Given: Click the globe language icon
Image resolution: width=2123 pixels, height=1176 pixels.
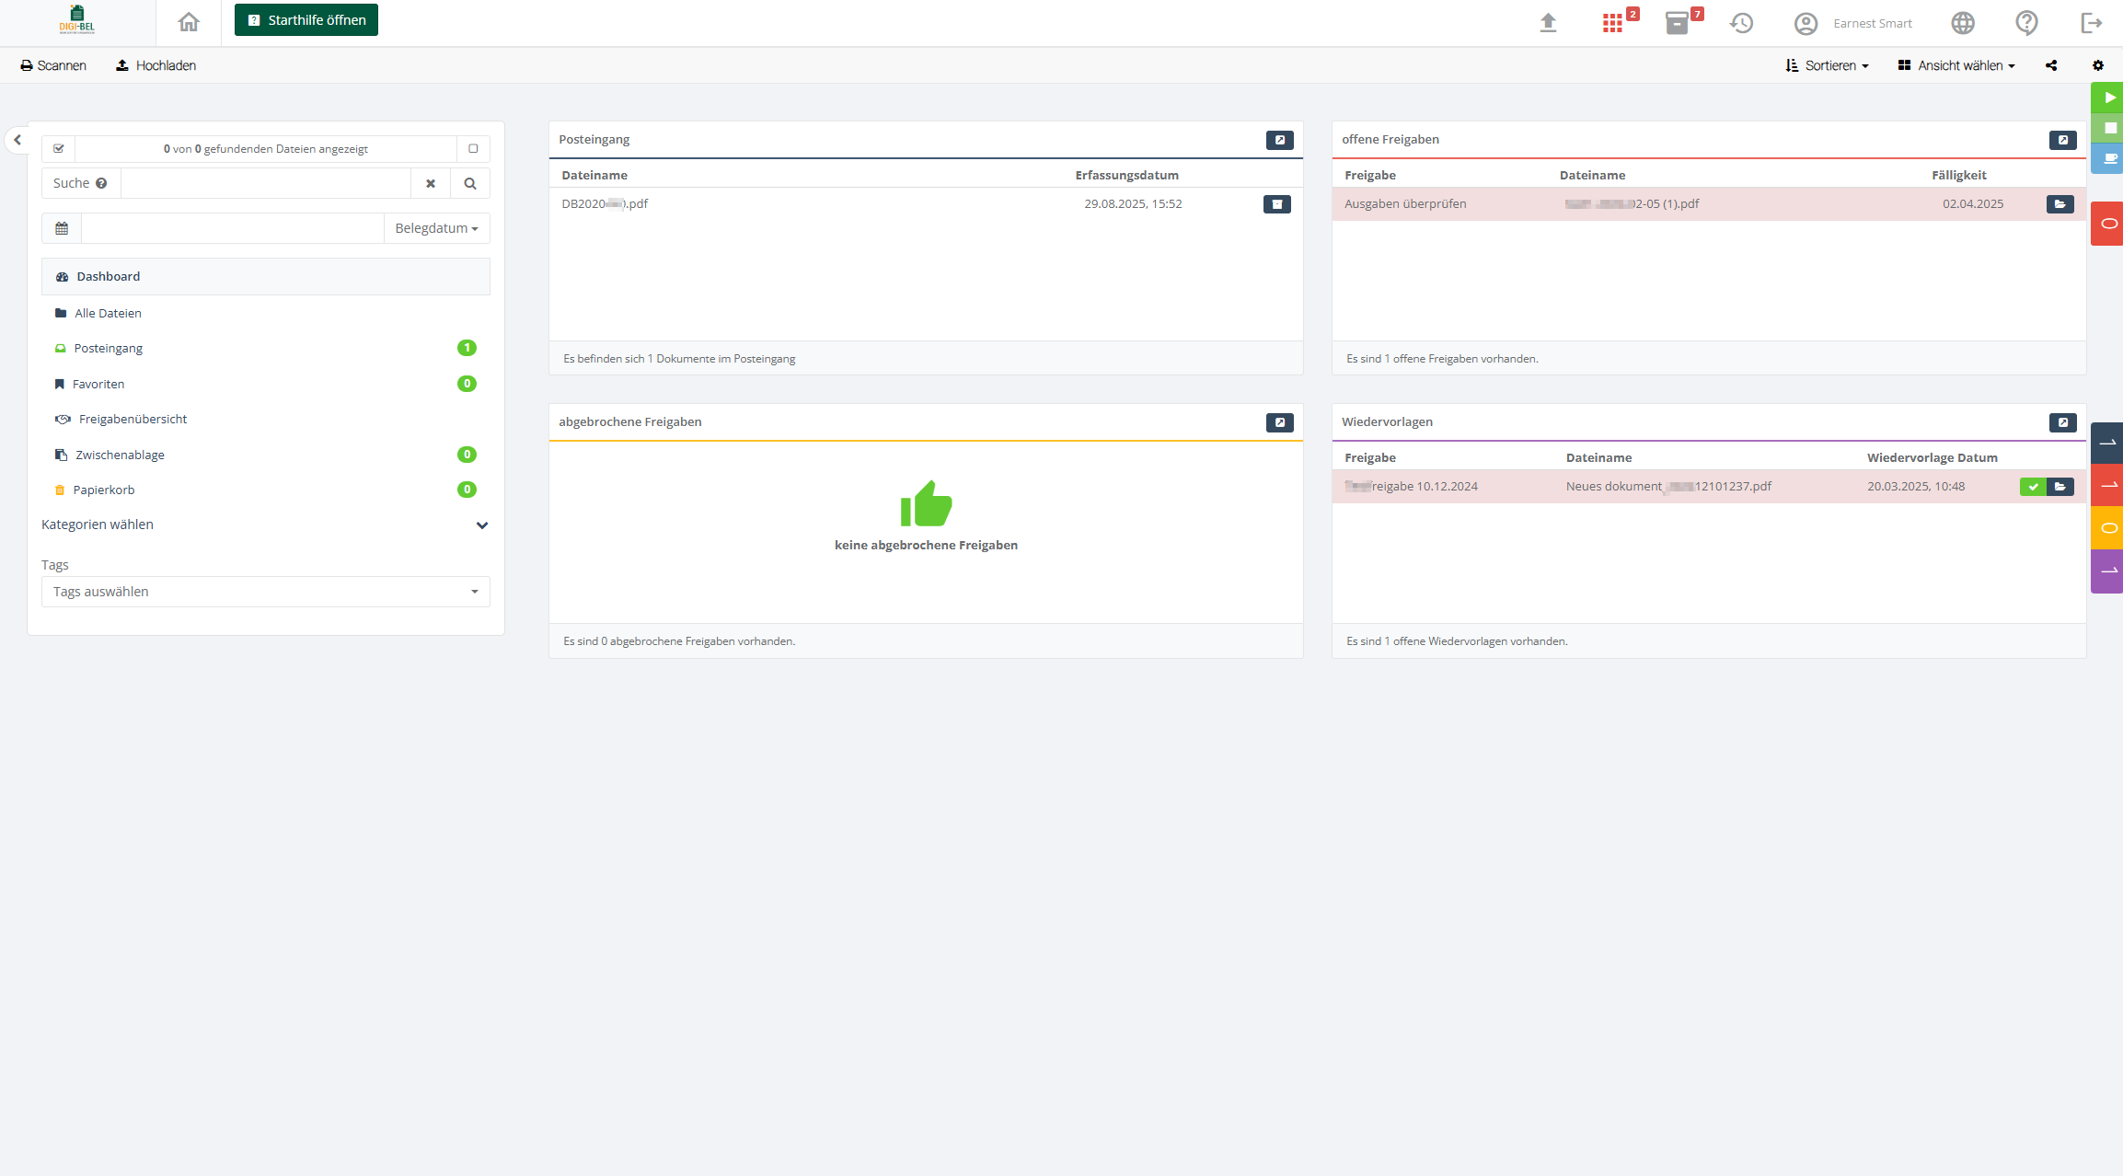Looking at the screenshot, I should pyautogui.click(x=1962, y=23).
